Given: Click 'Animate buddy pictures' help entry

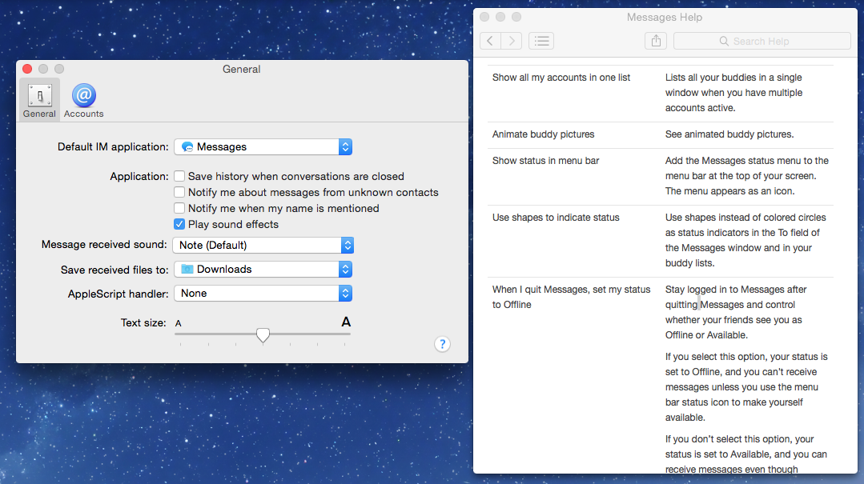Looking at the screenshot, I should tap(544, 134).
